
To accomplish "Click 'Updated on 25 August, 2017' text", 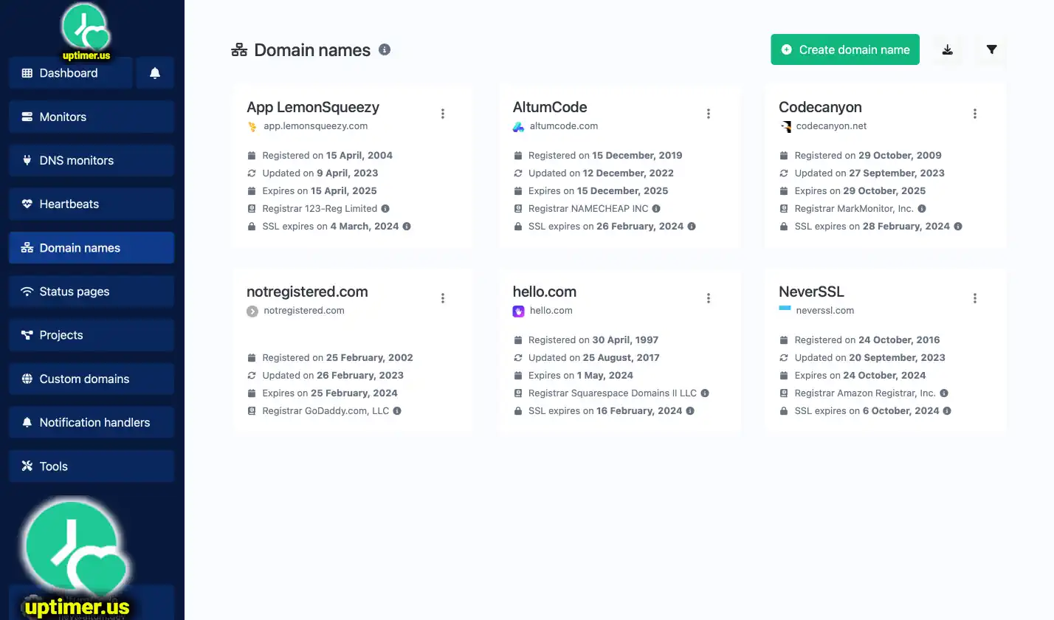I will pos(594,358).
